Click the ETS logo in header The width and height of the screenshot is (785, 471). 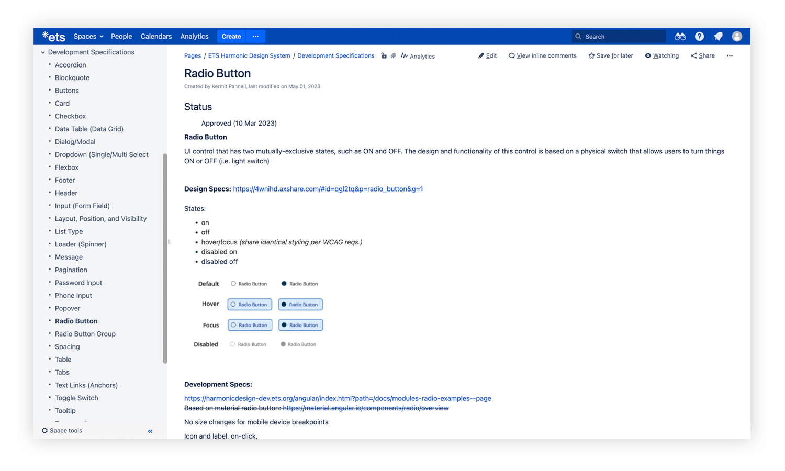click(53, 36)
